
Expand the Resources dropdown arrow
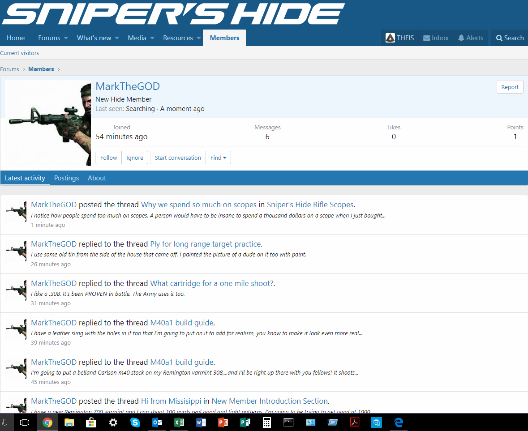(199, 38)
